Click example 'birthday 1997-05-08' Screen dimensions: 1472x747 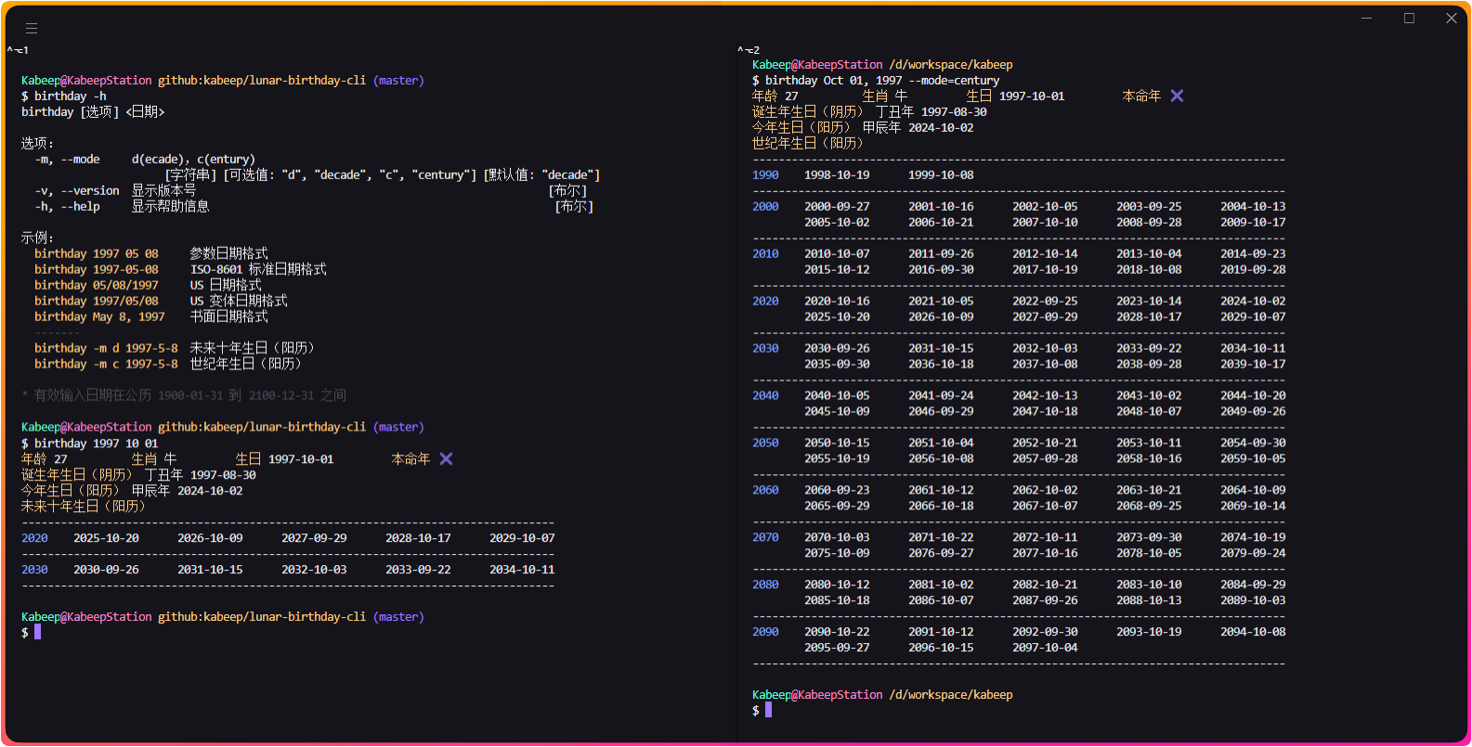click(x=97, y=270)
